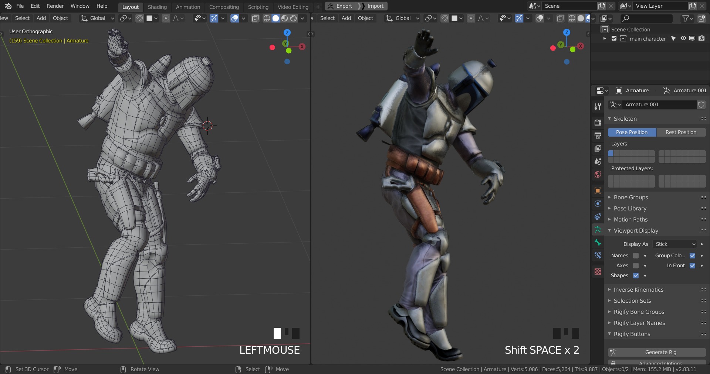Click the first armature layer square
710x374 pixels.
(611, 153)
